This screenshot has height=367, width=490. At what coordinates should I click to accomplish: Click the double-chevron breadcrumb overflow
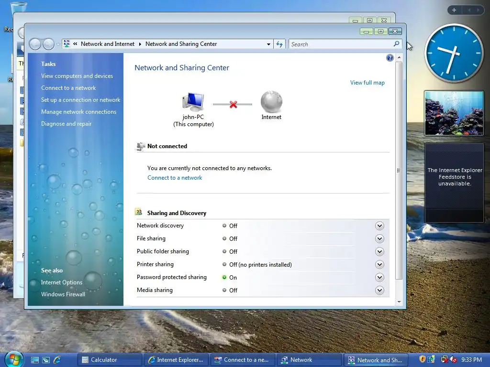pyautogui.click(x=75, y=43)
